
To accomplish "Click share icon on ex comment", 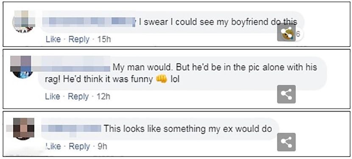I will pyautogui.click(x=286, y=142).
